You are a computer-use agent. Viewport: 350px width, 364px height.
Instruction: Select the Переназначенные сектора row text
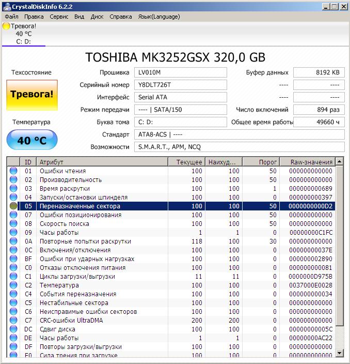coord(80,206)
